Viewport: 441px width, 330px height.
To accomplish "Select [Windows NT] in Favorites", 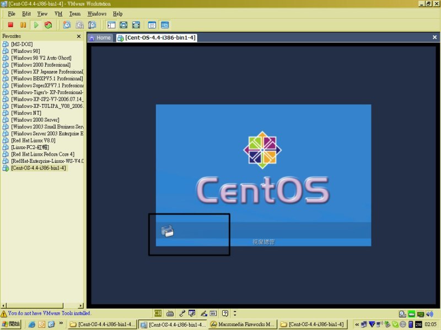I will click(22, 113).
